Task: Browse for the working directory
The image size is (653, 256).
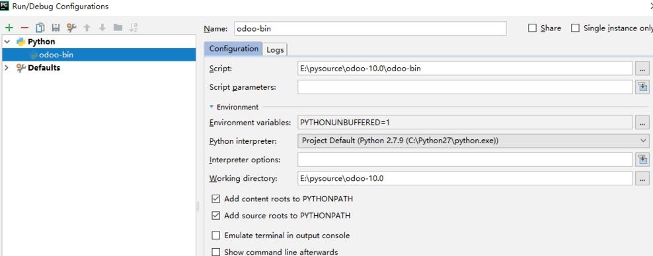Action: click(642, 178)
